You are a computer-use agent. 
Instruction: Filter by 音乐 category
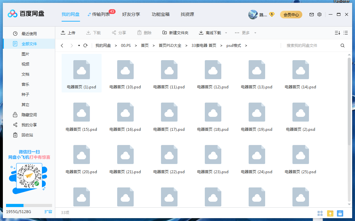(x=25, y=85)
